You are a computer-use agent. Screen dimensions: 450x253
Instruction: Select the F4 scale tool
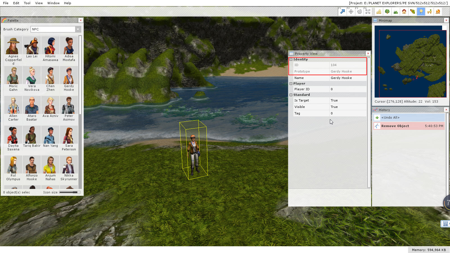(x=368, y=12)
